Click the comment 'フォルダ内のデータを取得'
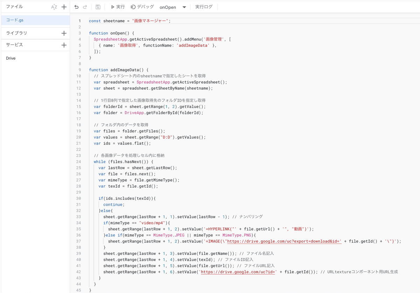 121,125
